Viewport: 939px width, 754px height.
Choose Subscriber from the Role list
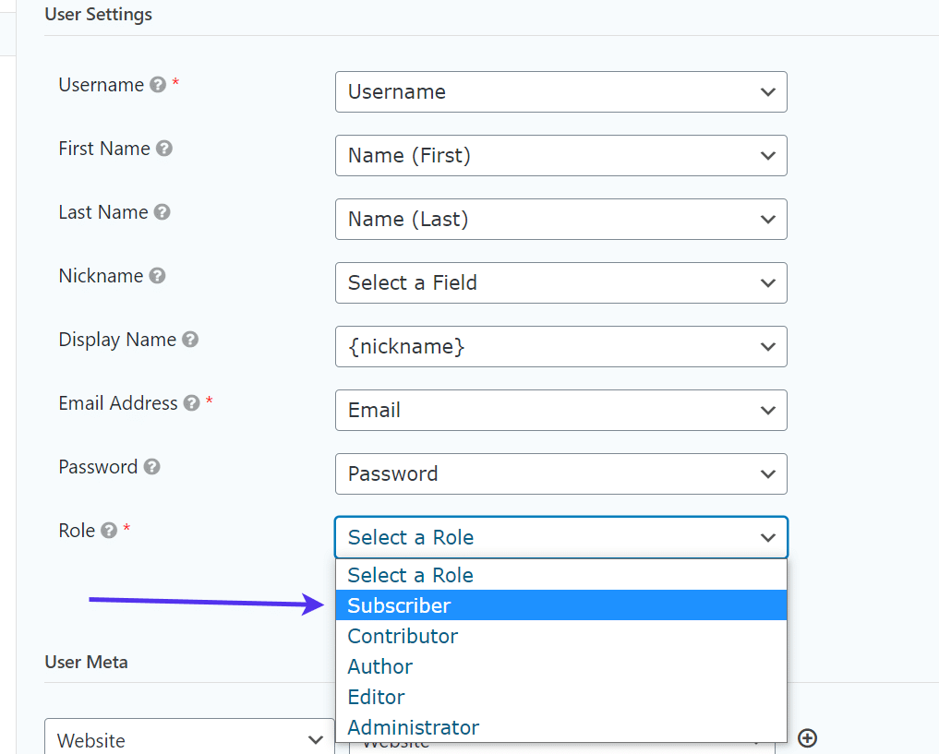tap(560, 605)
